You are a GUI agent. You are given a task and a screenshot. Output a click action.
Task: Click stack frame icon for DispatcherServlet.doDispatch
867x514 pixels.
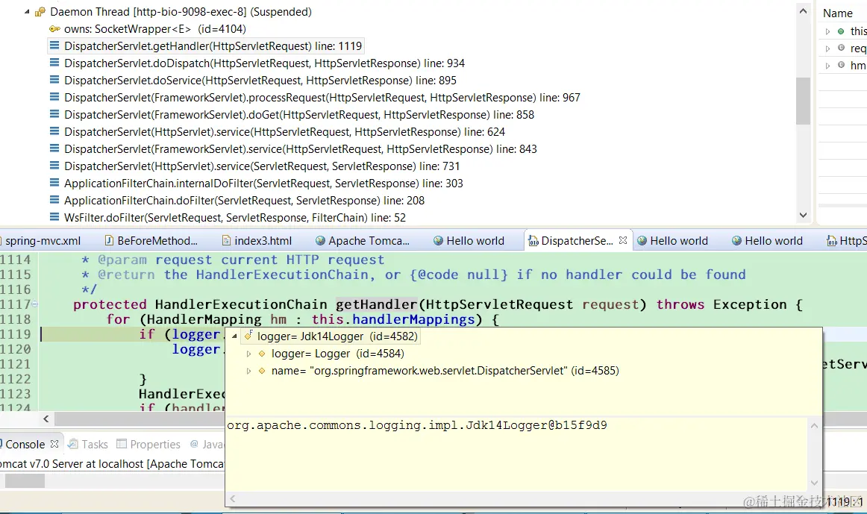coord(54,63)
